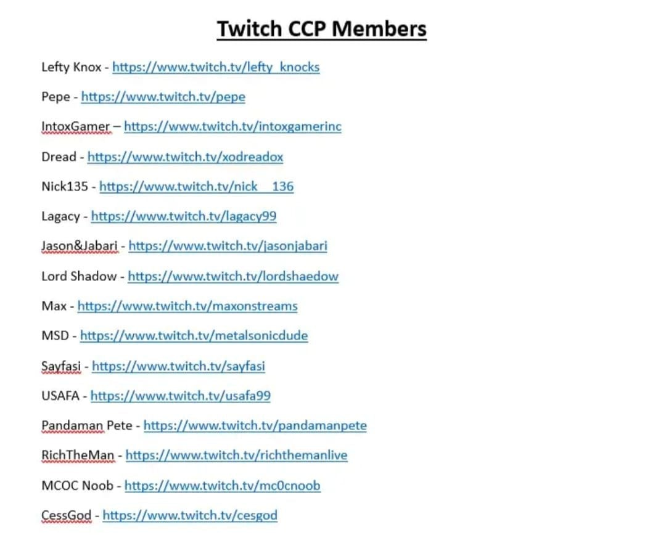Open the metalsonicdude Twitch link
The width and height of the screenshot is (666, 535).
click(x=194, y=336)
